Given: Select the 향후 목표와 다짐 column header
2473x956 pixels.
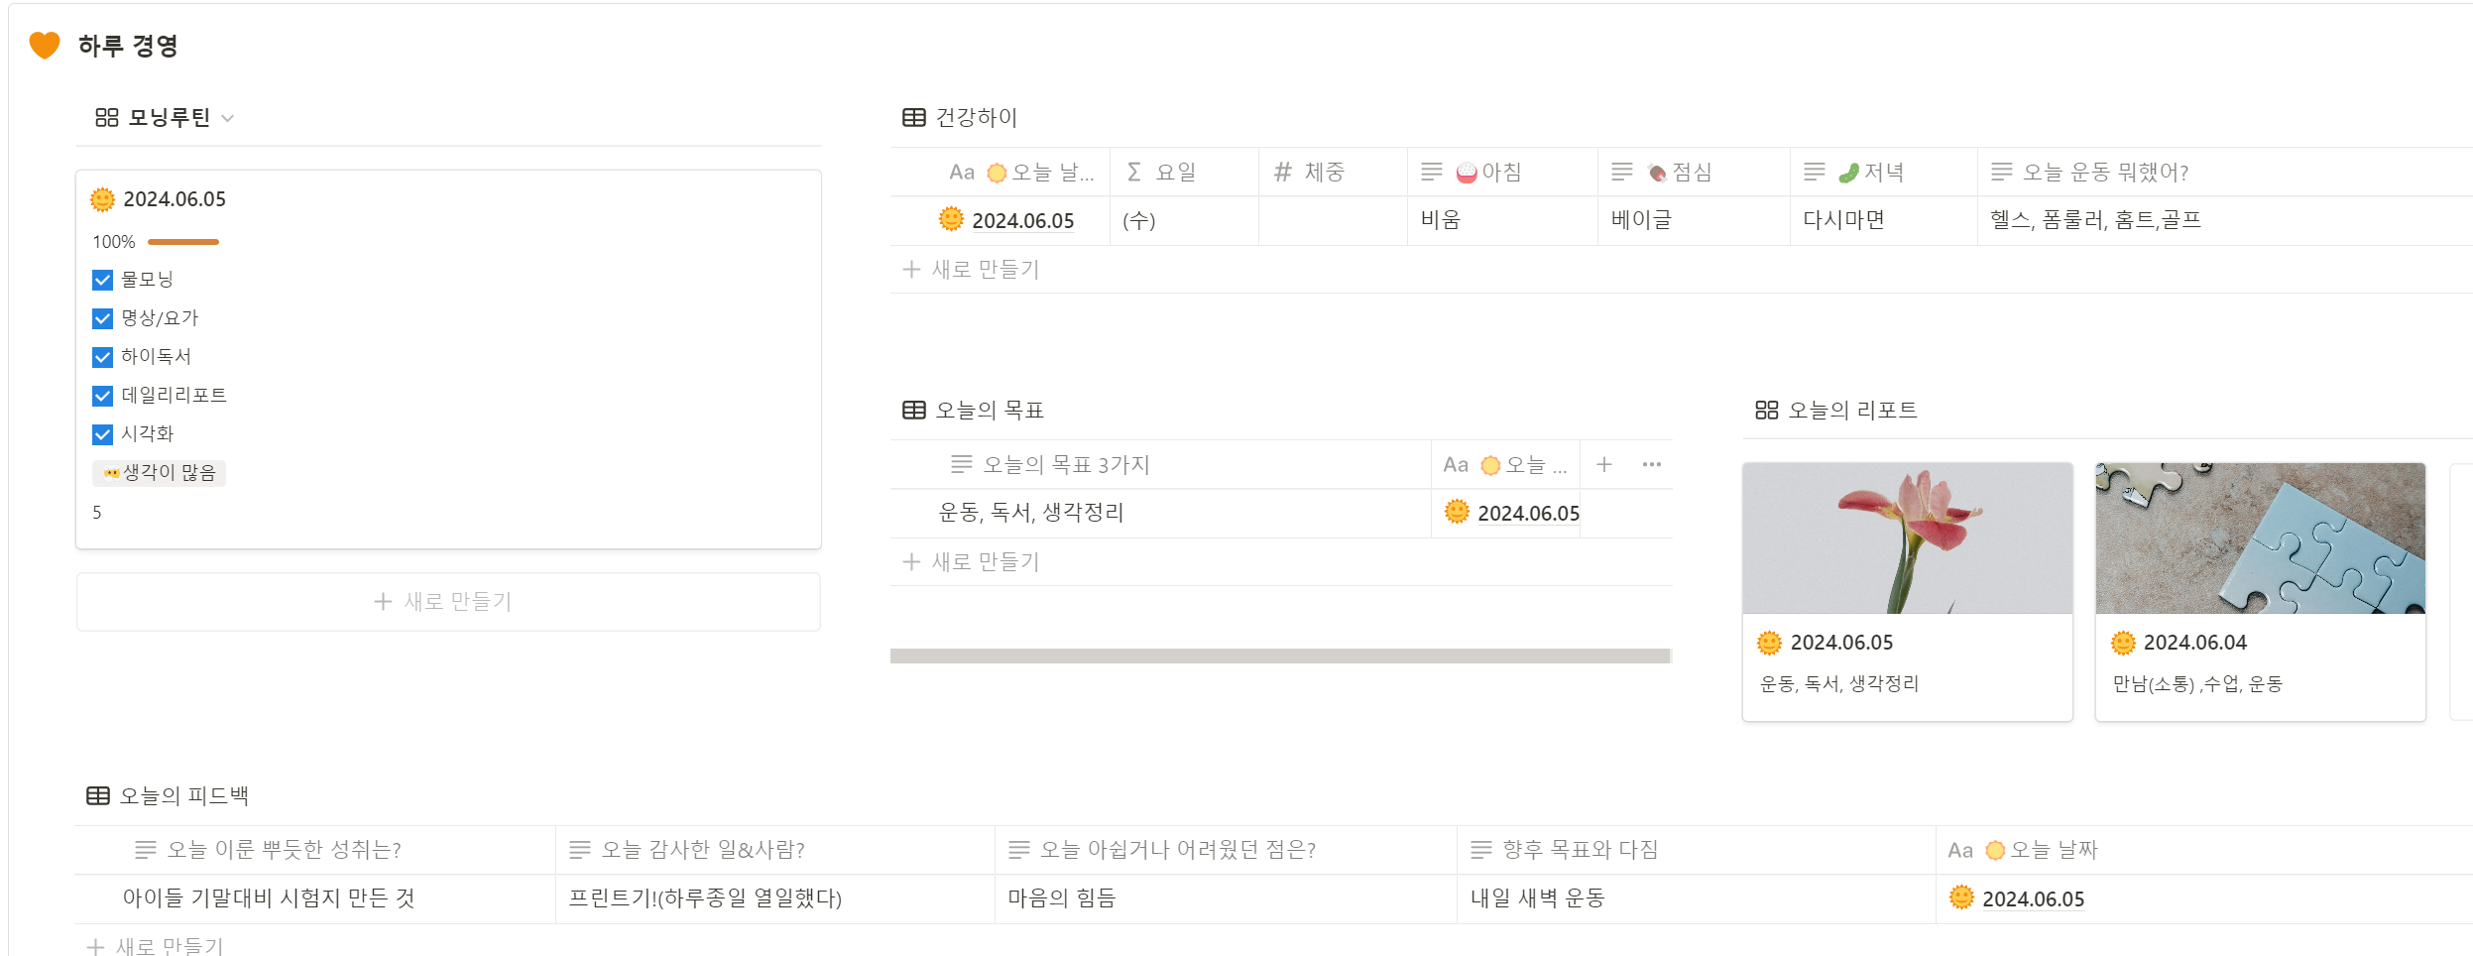Looking at the screenshot, I should 1696,850.
